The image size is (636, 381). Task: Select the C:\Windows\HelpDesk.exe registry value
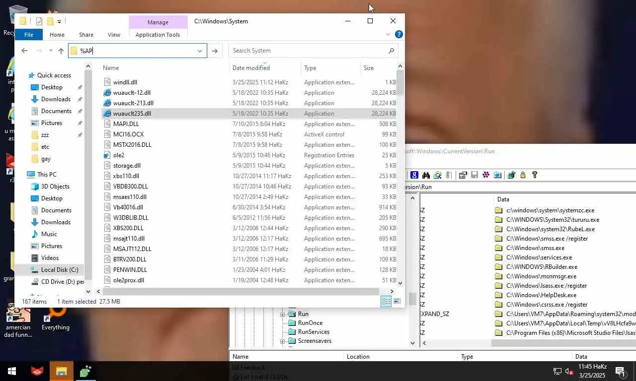point(541,295)
